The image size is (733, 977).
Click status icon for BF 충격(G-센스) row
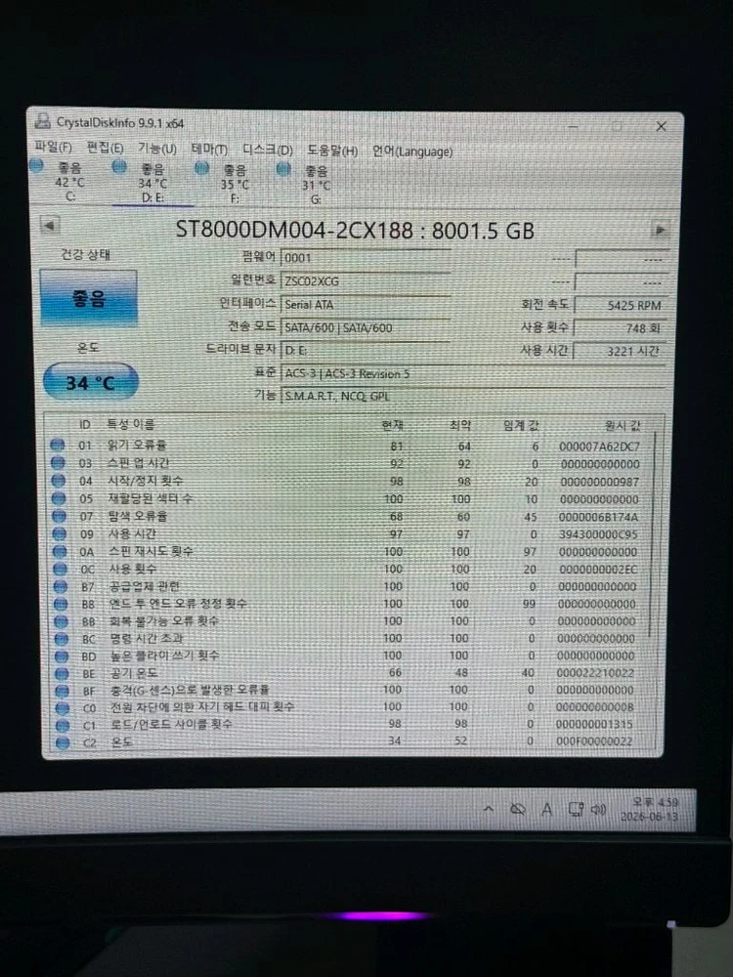[63, 691]
